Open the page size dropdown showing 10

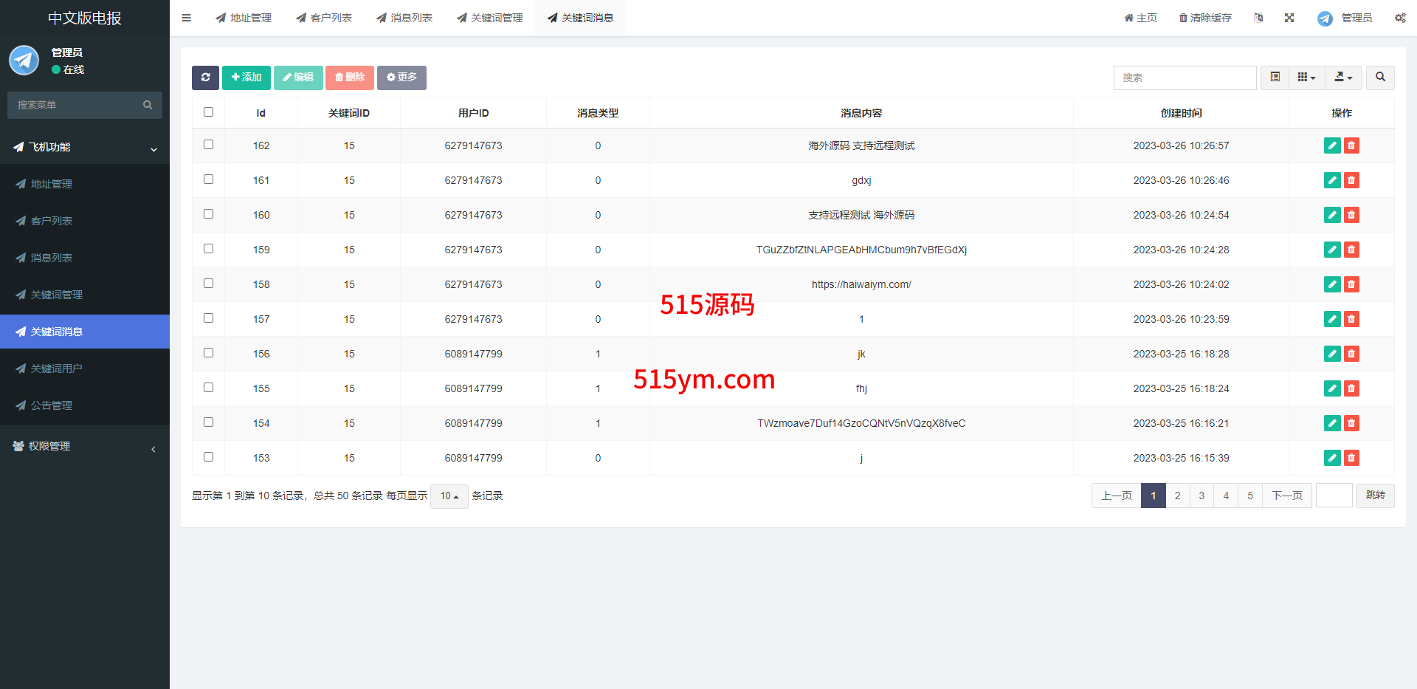(x=449, y=496)
